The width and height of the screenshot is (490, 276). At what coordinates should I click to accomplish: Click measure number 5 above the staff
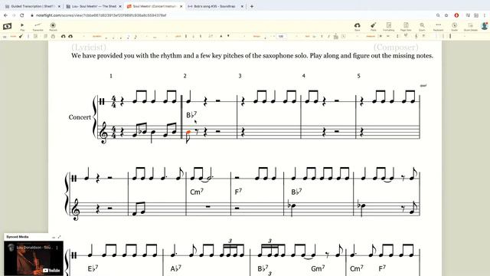coord(358,76)
